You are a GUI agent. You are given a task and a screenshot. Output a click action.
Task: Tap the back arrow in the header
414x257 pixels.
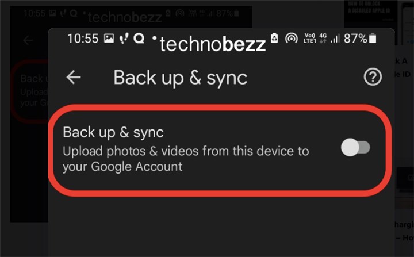(x=73, y=77)
